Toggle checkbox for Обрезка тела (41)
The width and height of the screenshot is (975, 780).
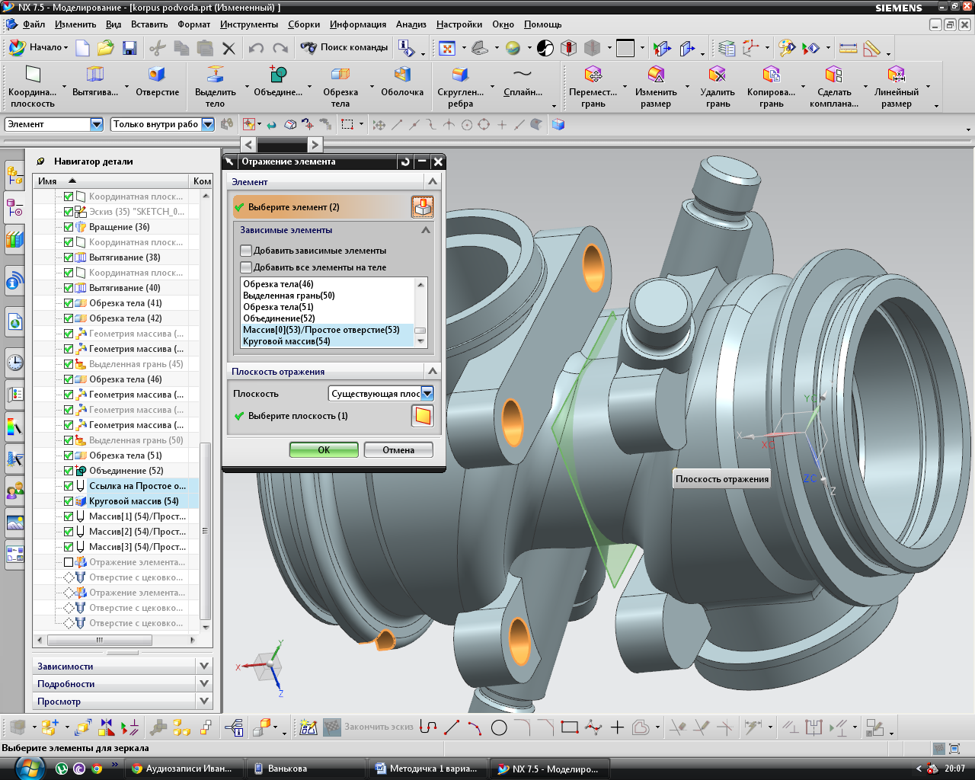[69, 303]
